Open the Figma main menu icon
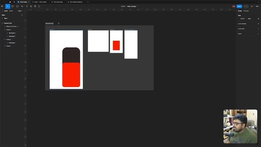 coord(2,7)
